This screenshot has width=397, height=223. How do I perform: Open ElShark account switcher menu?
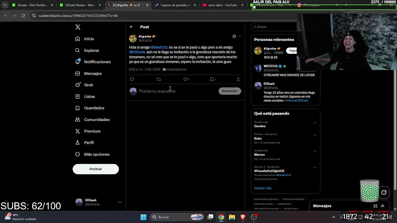(98, 202)
